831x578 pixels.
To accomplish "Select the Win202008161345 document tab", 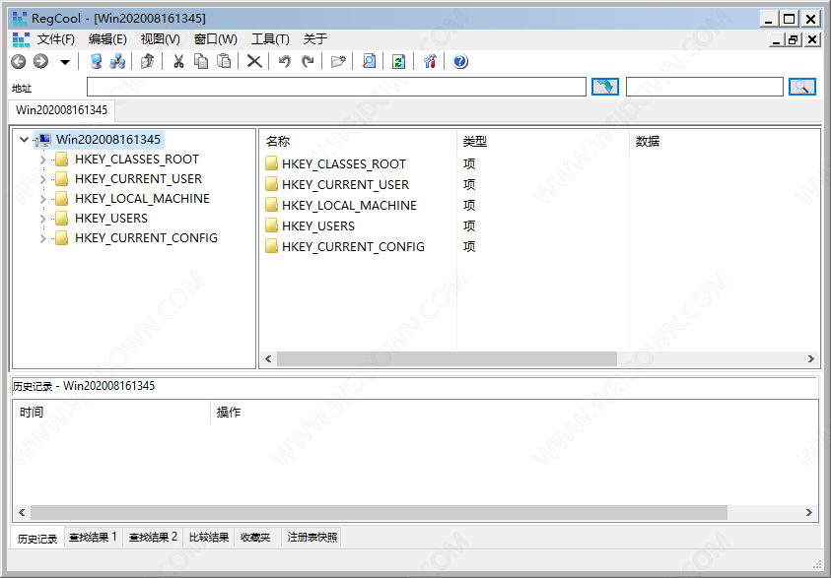I will click(61, 110).
